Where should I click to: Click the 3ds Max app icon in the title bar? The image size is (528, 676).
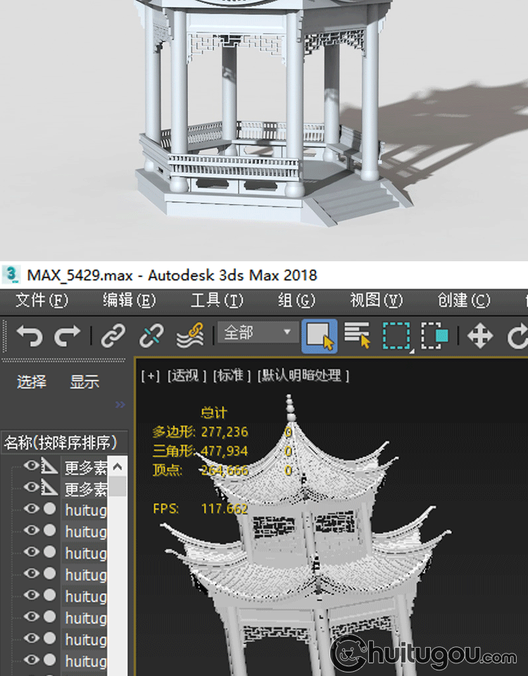11,275
